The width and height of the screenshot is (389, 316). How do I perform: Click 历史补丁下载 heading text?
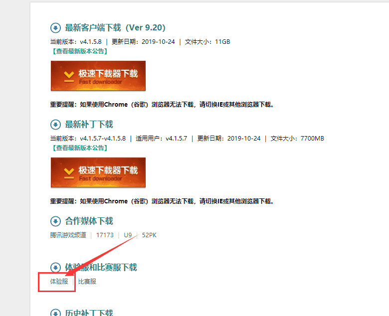[x=89, y=313]
